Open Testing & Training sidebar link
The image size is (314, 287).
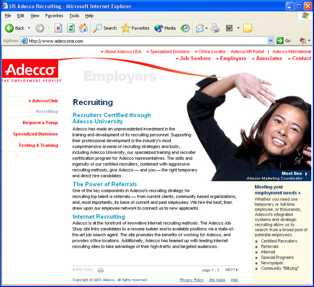pyautogui.click(x=38, y=145)
